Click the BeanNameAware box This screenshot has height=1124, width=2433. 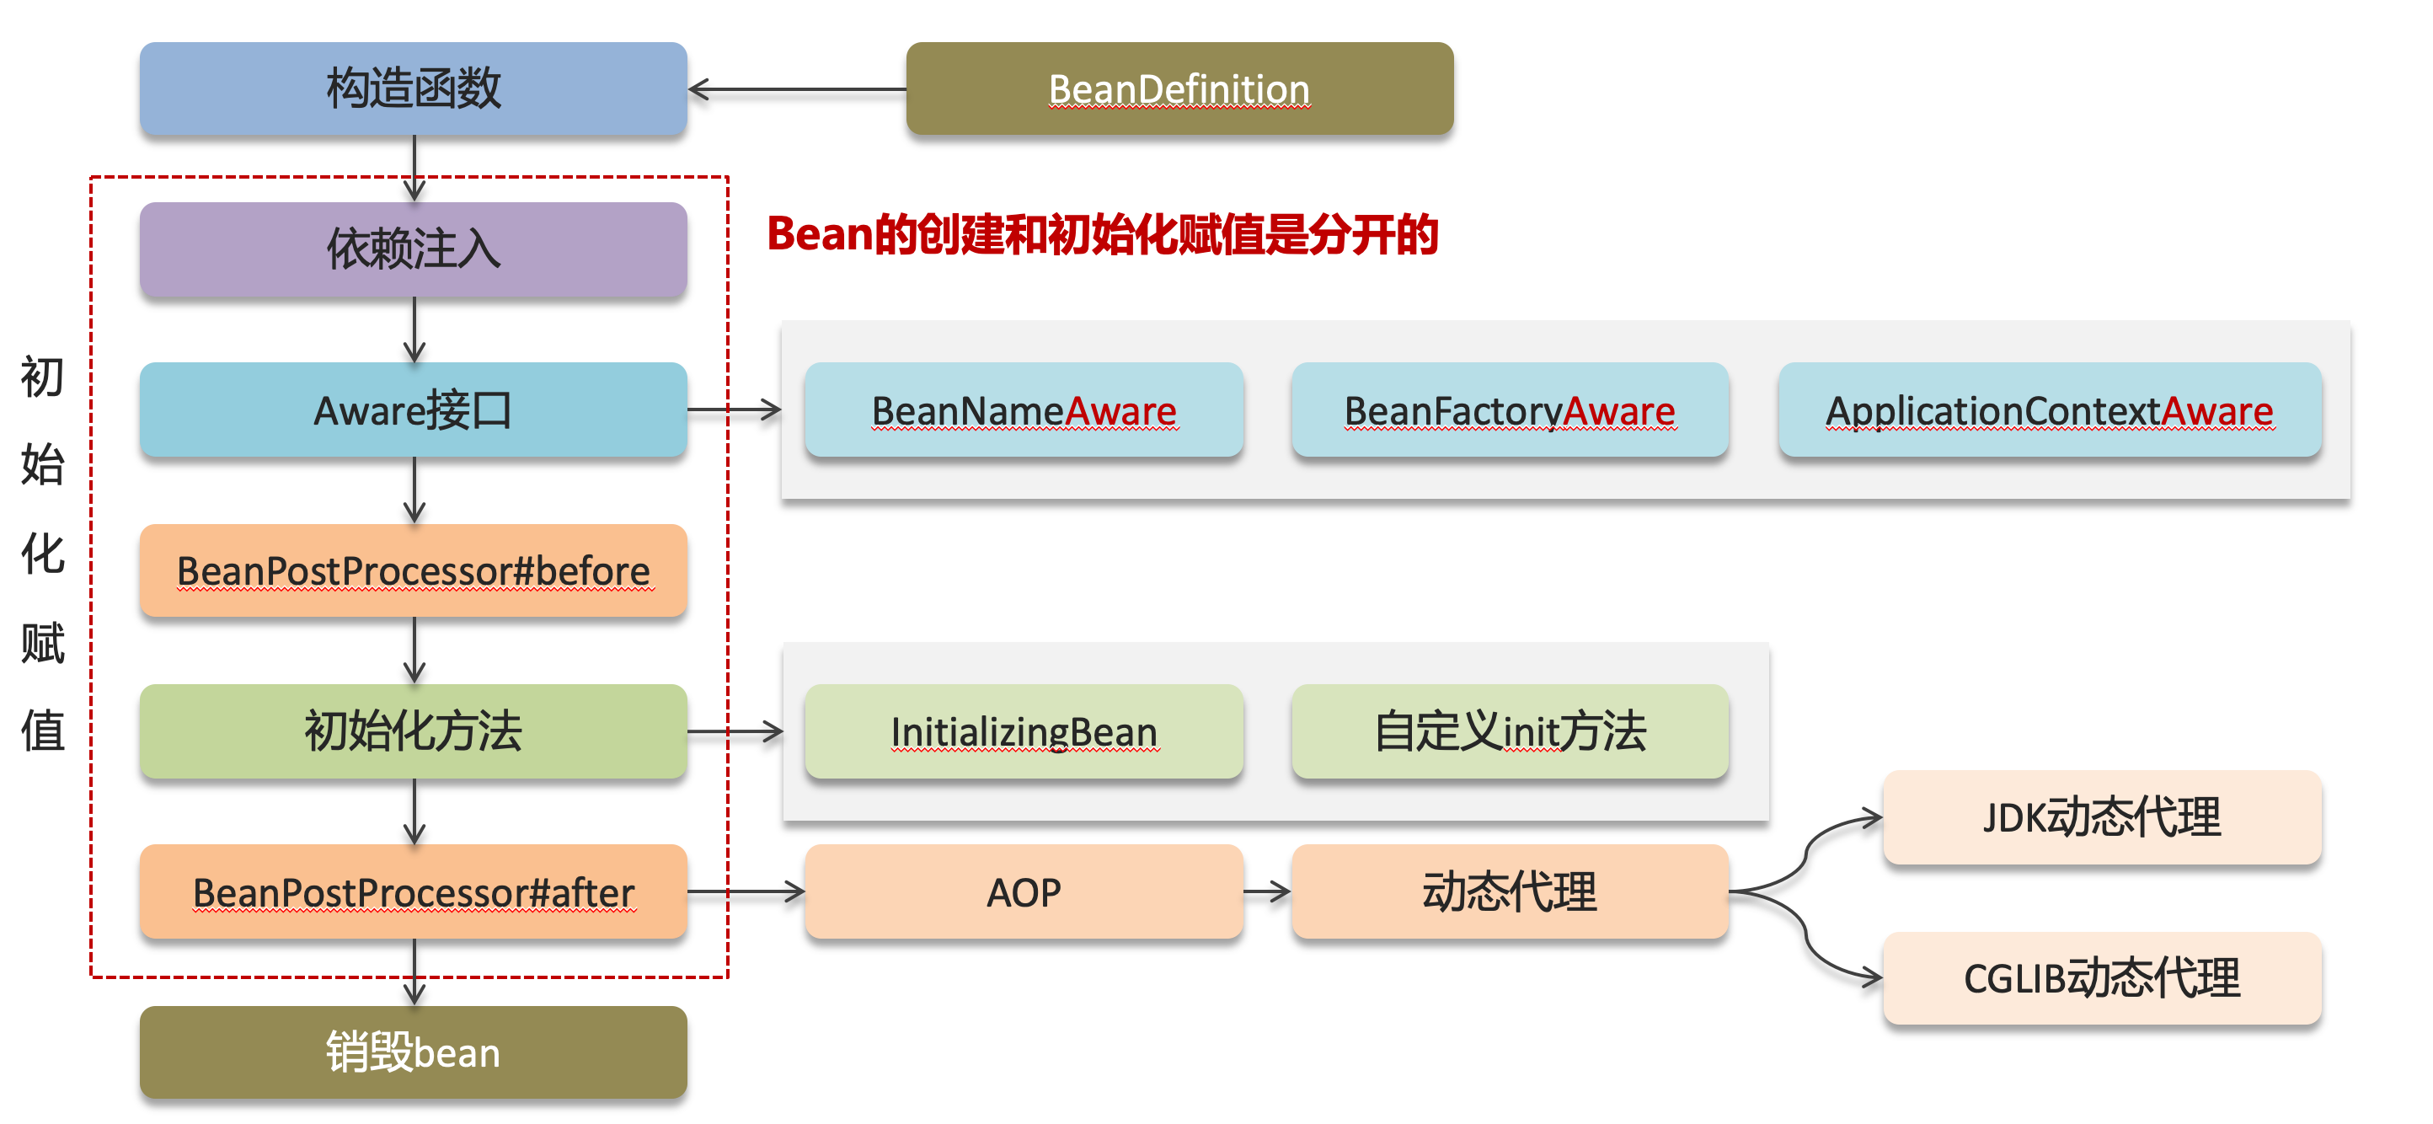pos(1024,410)
